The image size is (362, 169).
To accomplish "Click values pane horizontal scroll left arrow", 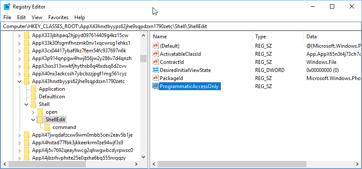I will (154, 164).
